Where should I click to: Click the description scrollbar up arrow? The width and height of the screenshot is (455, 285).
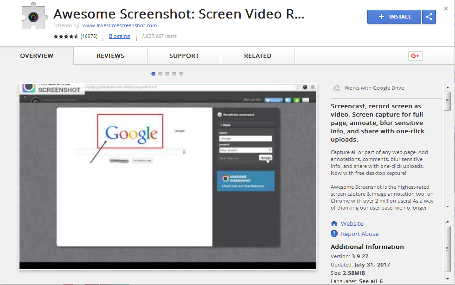(x=448, y=87)
